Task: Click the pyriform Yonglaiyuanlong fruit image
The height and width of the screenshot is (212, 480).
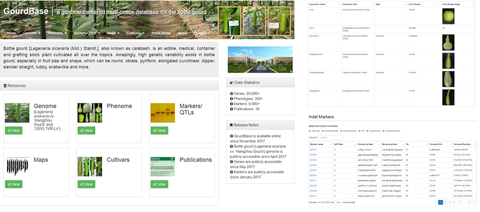Action: tap(448, 79)
